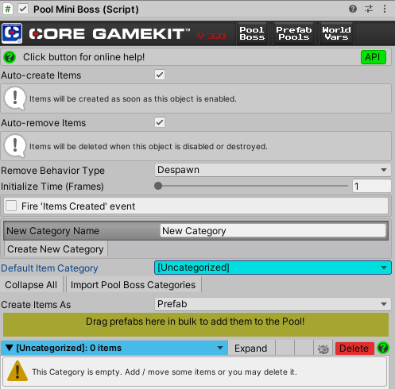Toggle the Pool Mini Boss script enabled checkbox
This screenshot has width=395, height=389.
[23, 10]
